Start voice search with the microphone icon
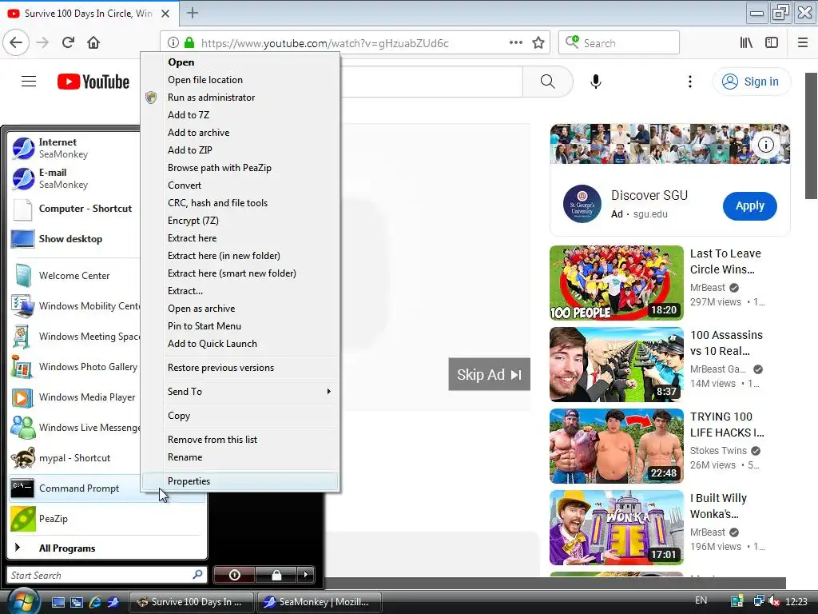 click(x=596, y=82)
